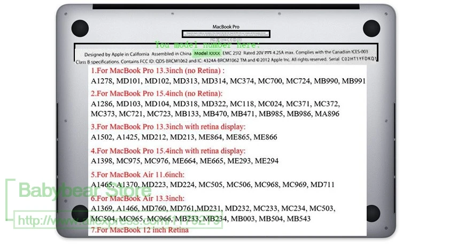Click the "MacBook Pro" title text
This screenshot has height=245, width=449.
pos(226,27)
